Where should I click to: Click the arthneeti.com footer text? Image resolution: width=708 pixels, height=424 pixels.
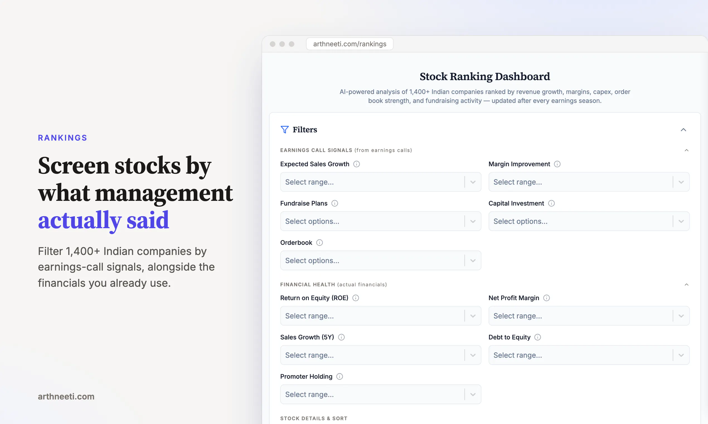click(66, 397)
